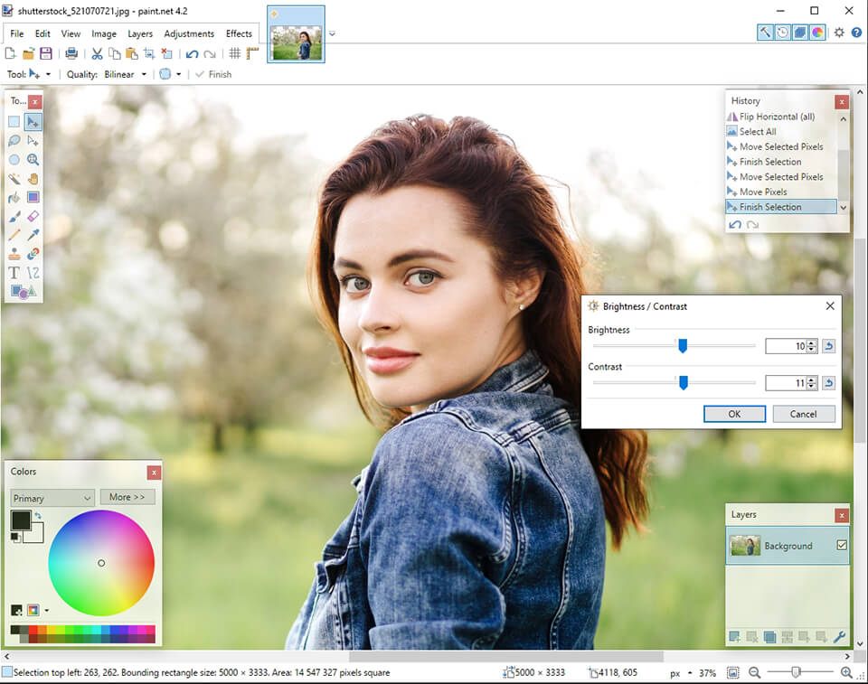Screen dimensions: 868x684
Task: Expand the Primary color selector dropdown
Action: (x=52, y=498)
